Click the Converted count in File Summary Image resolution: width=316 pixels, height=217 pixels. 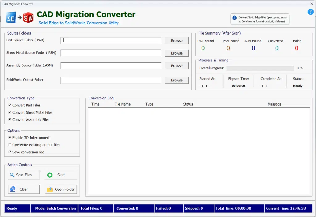(277, 48)
